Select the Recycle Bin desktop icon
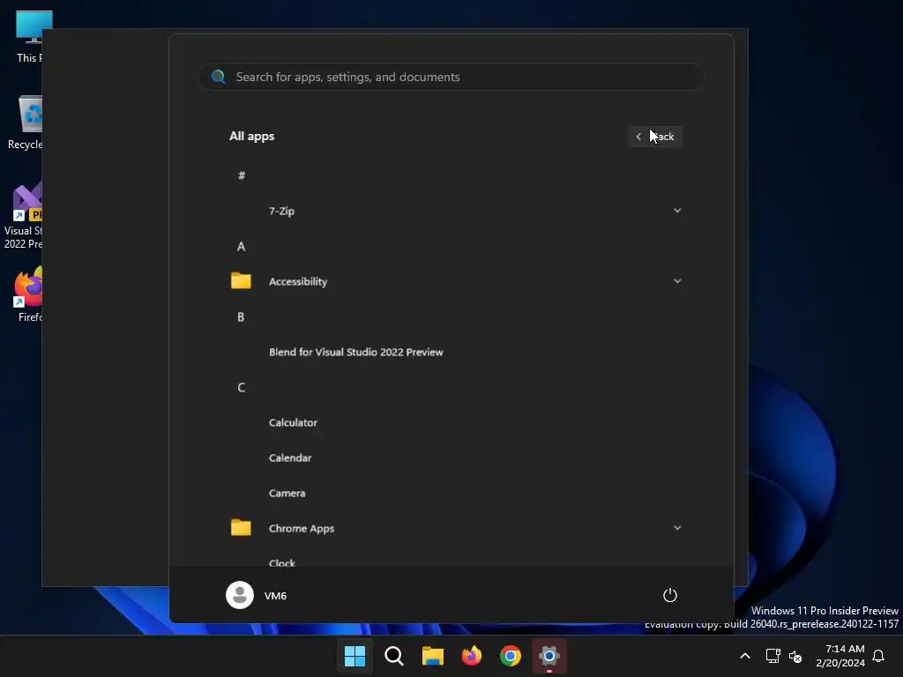Screen dimensions: 903x677 26,123
